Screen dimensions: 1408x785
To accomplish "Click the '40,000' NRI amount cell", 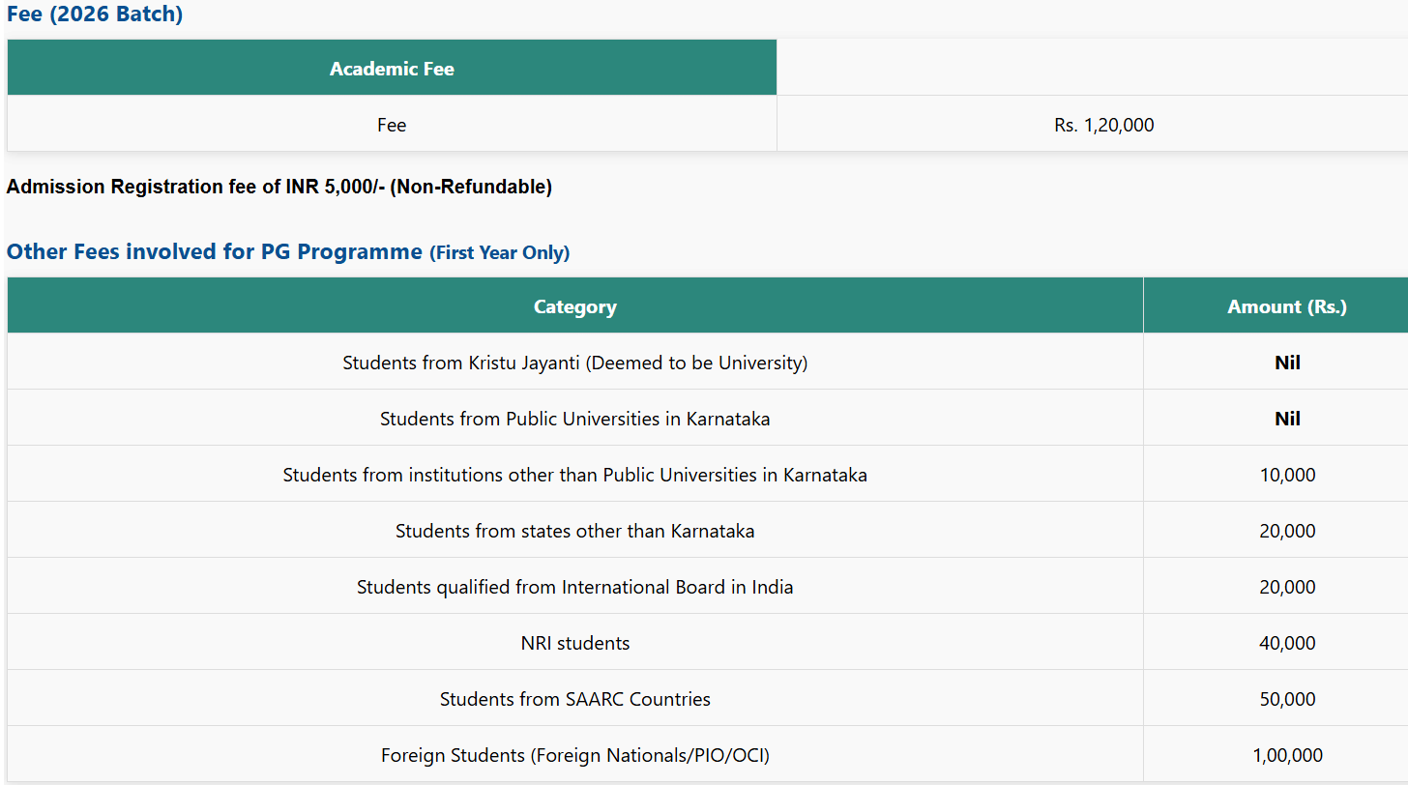I will 1286,643.
